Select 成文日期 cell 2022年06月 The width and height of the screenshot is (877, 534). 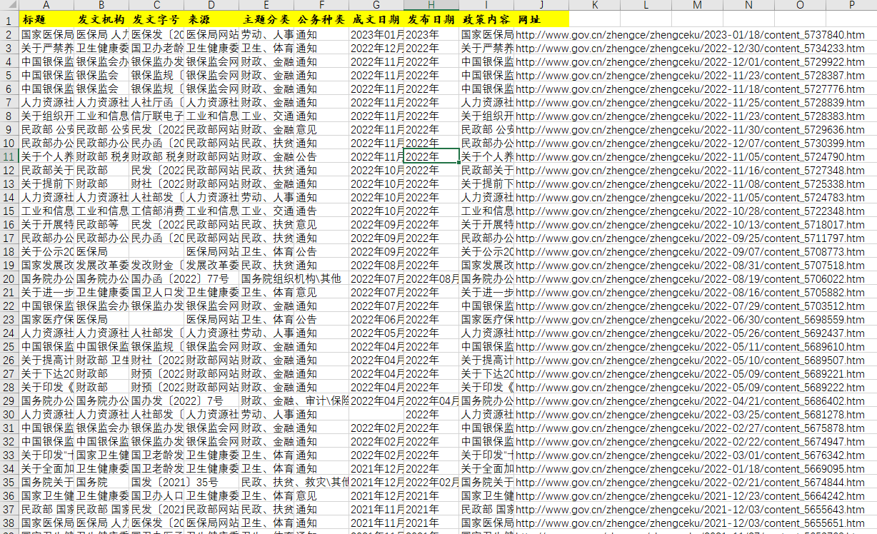376,319
